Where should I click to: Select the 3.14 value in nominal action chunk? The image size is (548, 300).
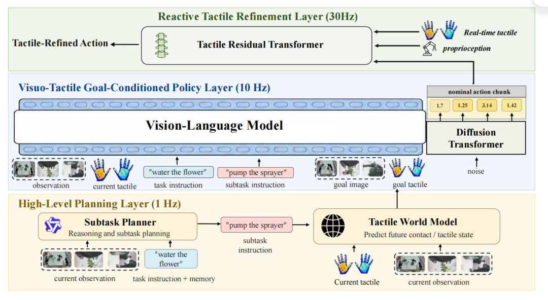(487, 105)
